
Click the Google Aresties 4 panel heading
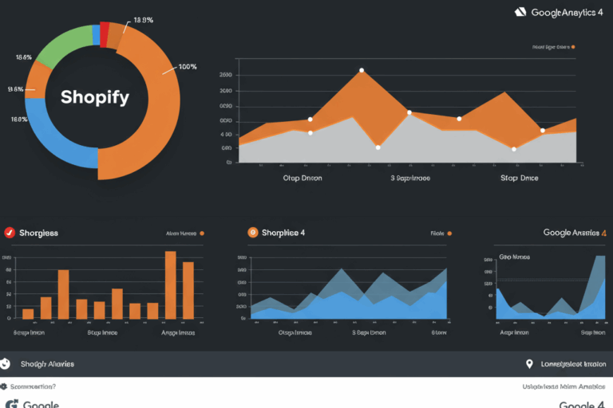pos(572,233)
